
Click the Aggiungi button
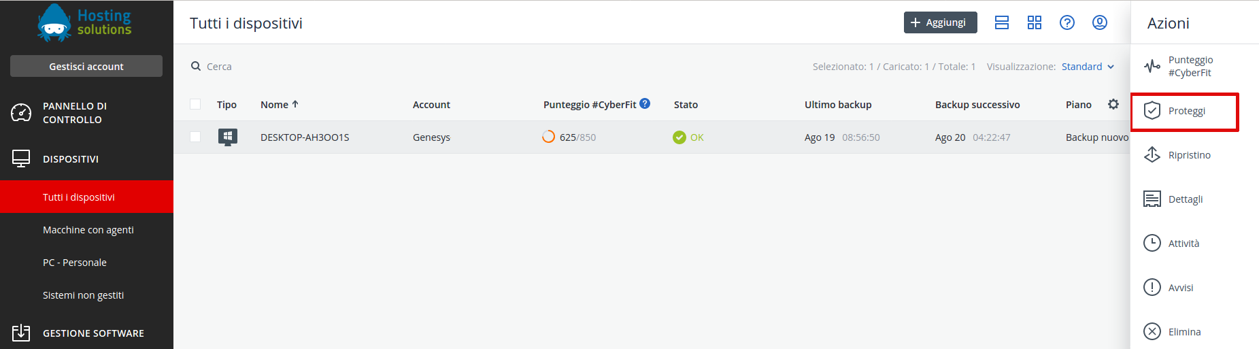click(940, 22)
